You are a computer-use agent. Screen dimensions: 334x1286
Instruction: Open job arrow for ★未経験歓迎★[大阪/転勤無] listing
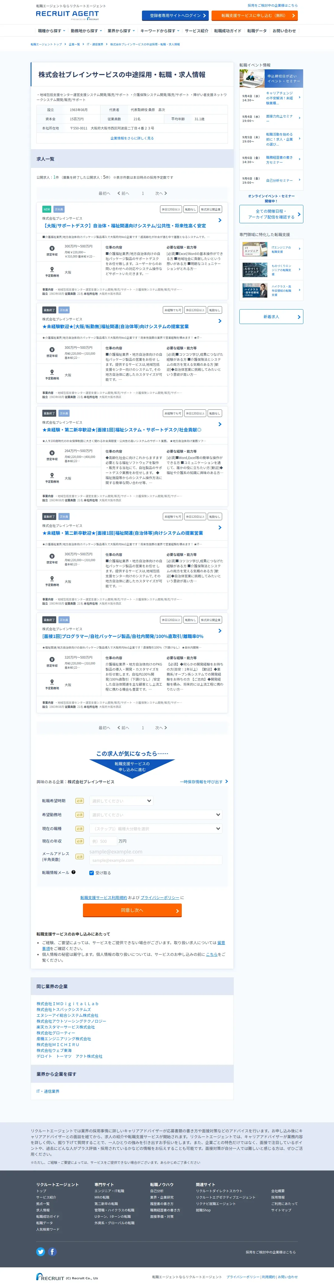220,321
